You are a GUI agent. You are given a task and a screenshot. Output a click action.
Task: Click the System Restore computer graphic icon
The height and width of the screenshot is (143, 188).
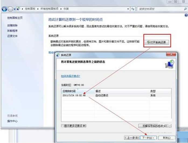pos(169,64)
